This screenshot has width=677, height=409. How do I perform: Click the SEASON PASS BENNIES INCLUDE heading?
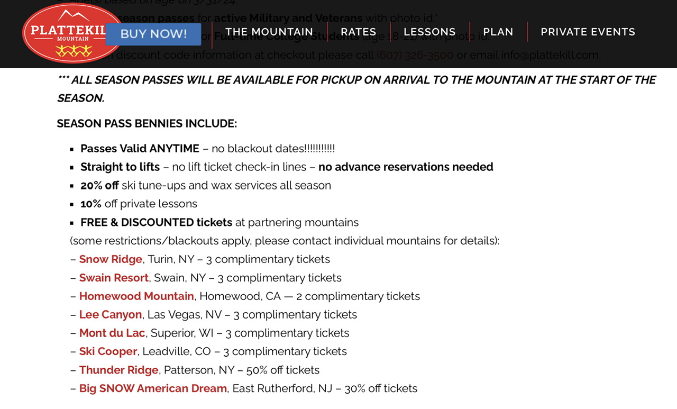coord(147,124)
